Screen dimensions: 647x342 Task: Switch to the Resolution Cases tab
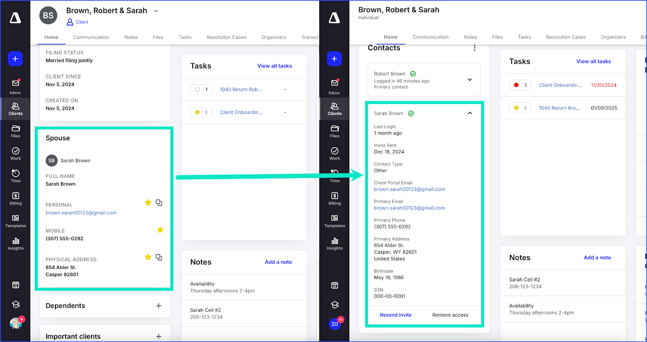tap(226, 37)
